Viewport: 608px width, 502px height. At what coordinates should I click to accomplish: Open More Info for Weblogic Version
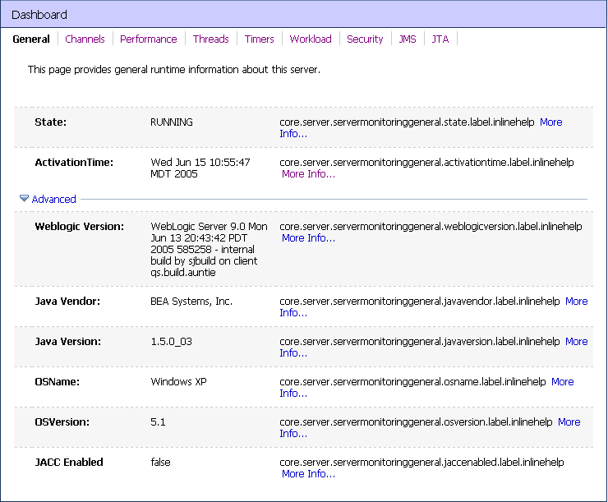click(308, 238)
